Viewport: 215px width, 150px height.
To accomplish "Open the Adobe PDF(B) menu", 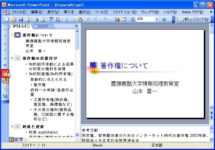I will click(x=193, y=12).
